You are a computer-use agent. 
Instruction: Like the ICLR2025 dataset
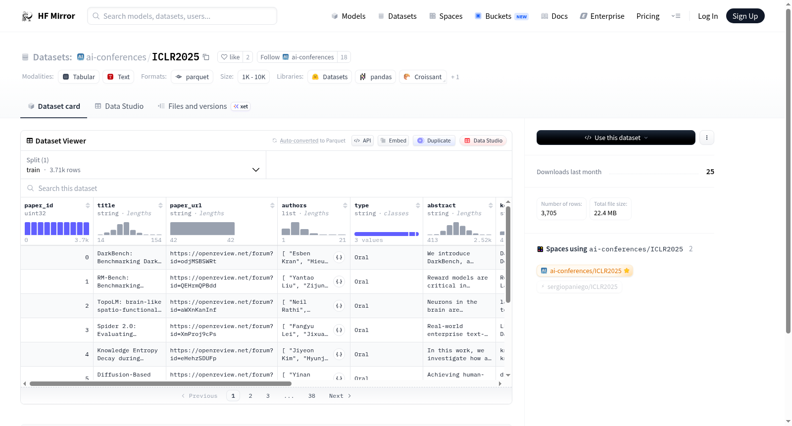click(230, 57)
